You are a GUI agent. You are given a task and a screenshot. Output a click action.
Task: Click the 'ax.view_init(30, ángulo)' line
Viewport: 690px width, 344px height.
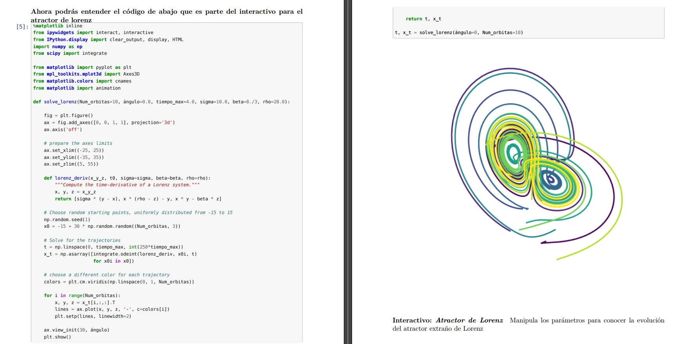pyautogui.click(x=76, y=330)
